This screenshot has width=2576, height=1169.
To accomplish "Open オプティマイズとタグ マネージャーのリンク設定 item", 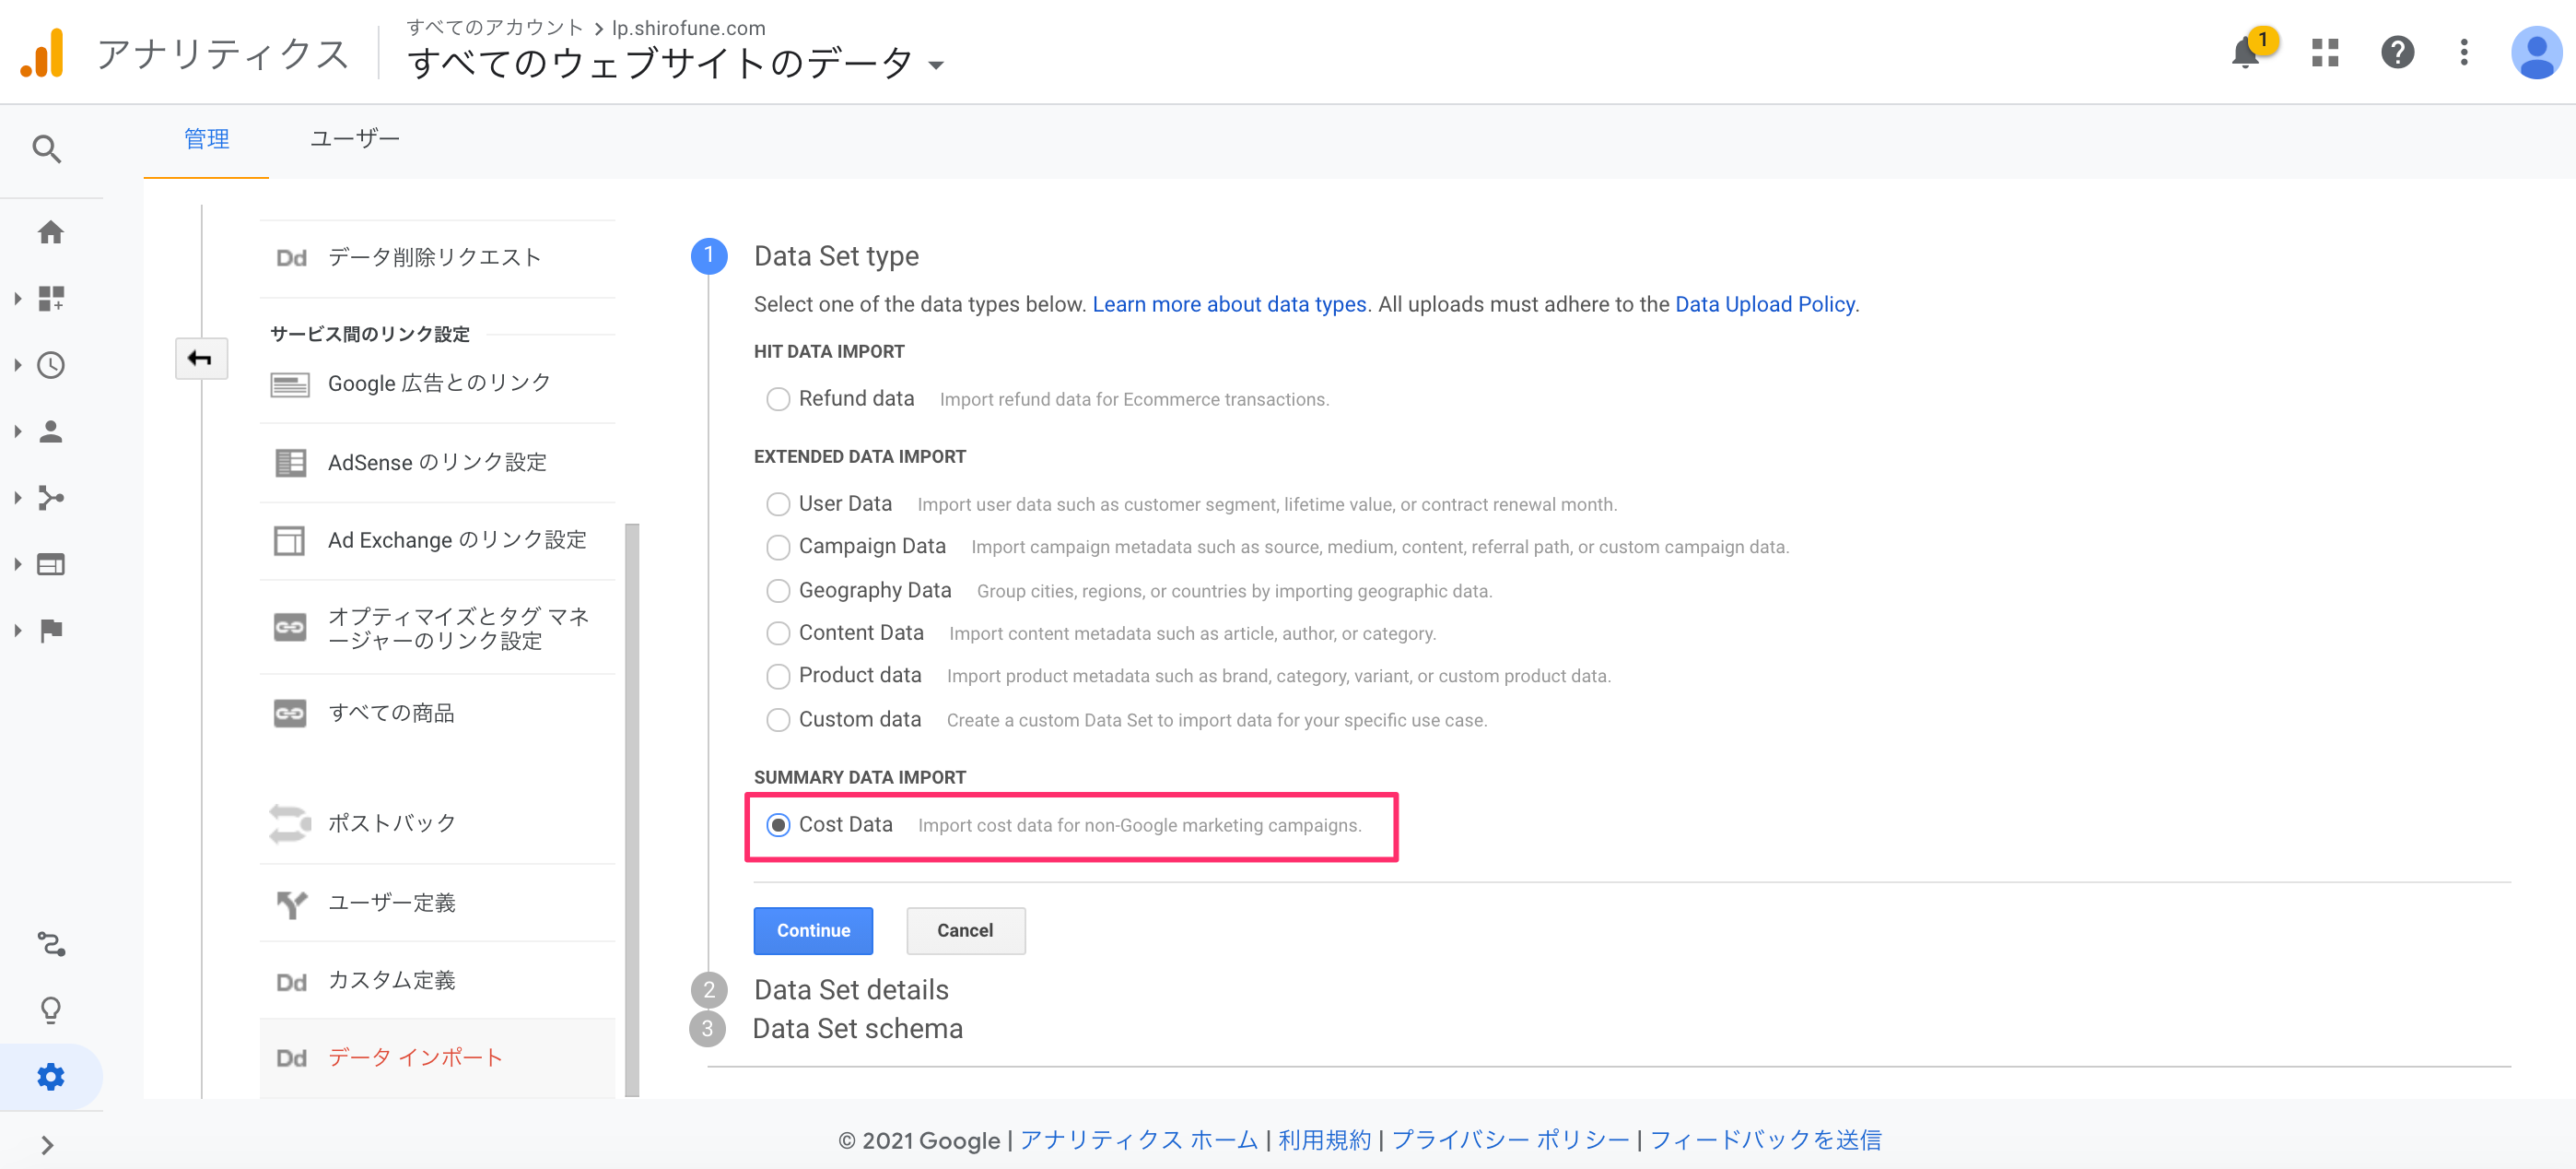I will [x=437, y=629].
